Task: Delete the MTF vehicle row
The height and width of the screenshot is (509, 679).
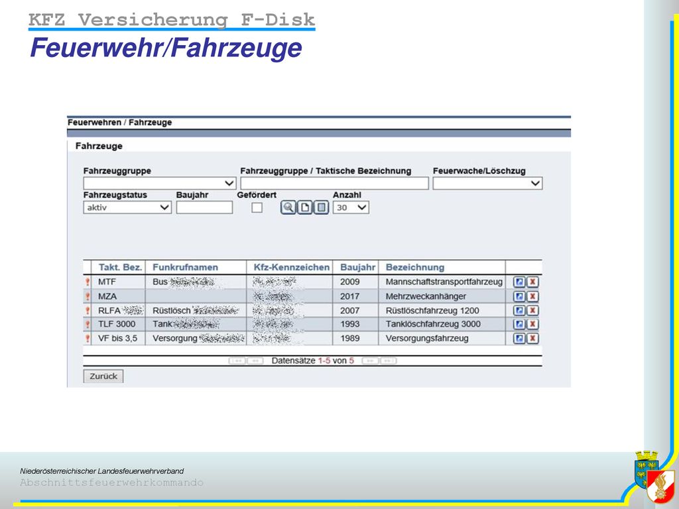Action: pyautogui.click(x=532, y=282)
